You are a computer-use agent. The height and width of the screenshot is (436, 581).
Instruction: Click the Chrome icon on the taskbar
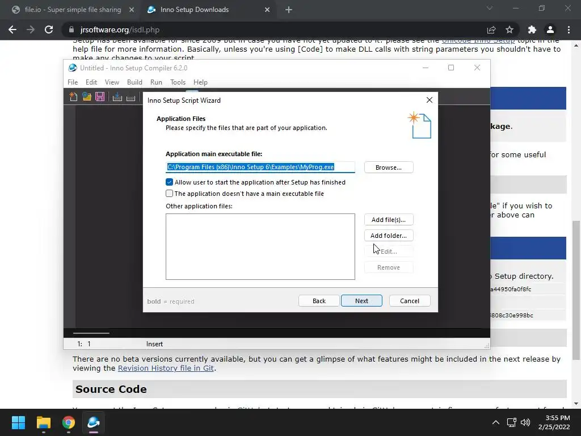(x=69, y=422)
